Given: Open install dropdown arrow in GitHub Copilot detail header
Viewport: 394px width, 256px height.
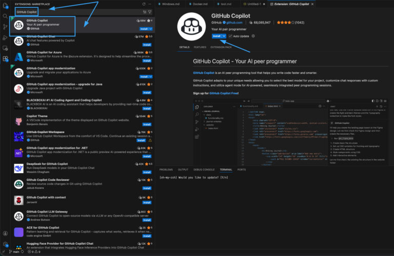Looking at the screenshot, I should 224,36.
